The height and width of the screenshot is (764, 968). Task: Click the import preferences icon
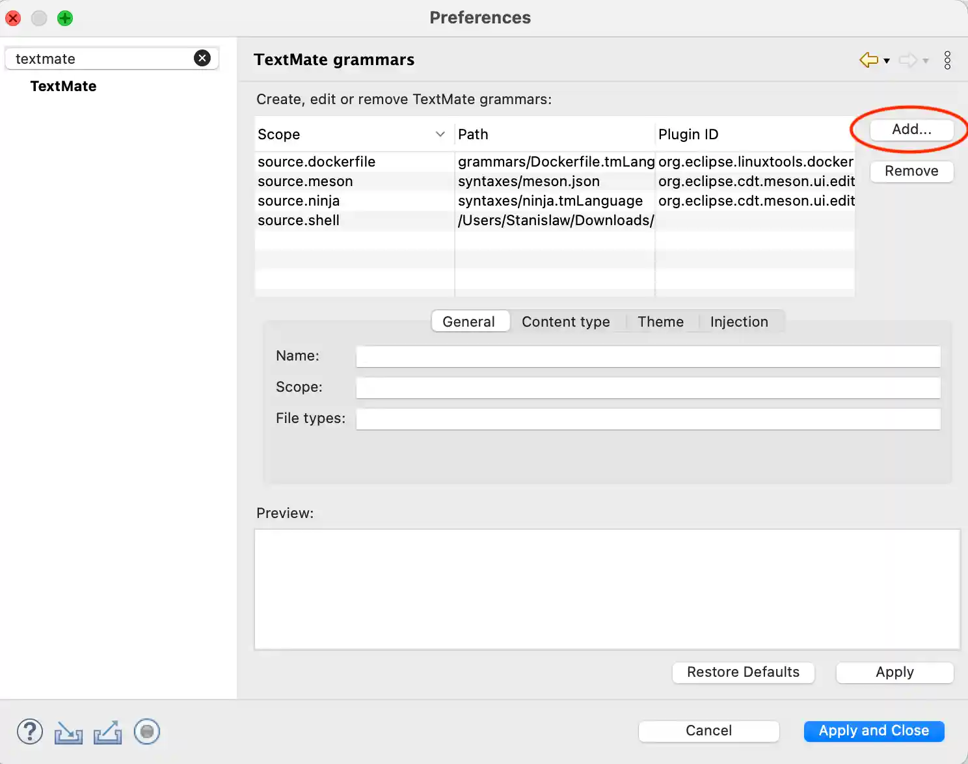click(68, 732)
